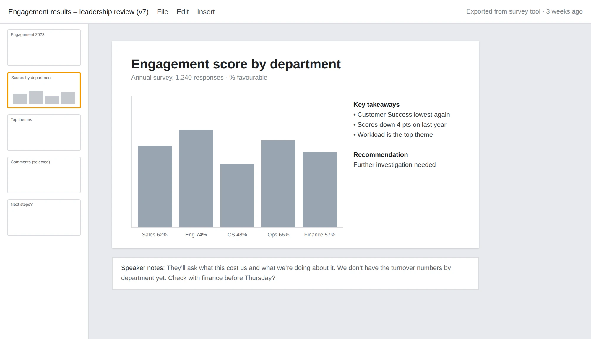
Task: Click the presentation title 'Engagement results – leadership review (v7)'
Action: [78, 12]
